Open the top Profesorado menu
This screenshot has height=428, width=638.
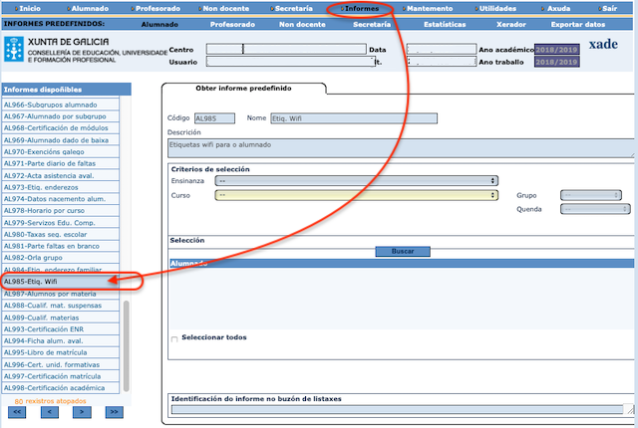click(x=158, y=8)
